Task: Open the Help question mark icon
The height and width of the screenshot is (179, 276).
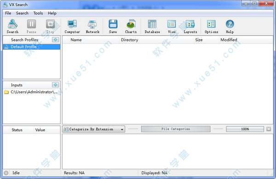Action: [230, 26]
